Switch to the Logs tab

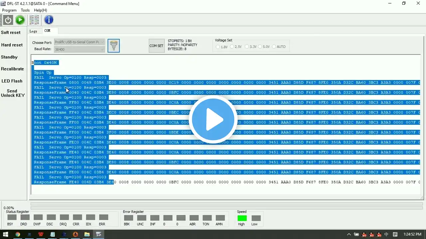coord(33,31)
